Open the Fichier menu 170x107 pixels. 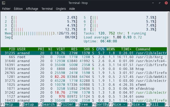pyautogui.click(x=6, y=9)
